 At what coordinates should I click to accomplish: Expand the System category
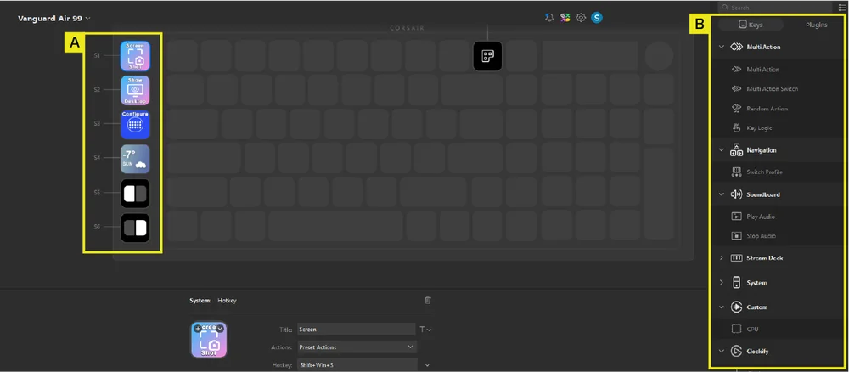coord(722,283)
